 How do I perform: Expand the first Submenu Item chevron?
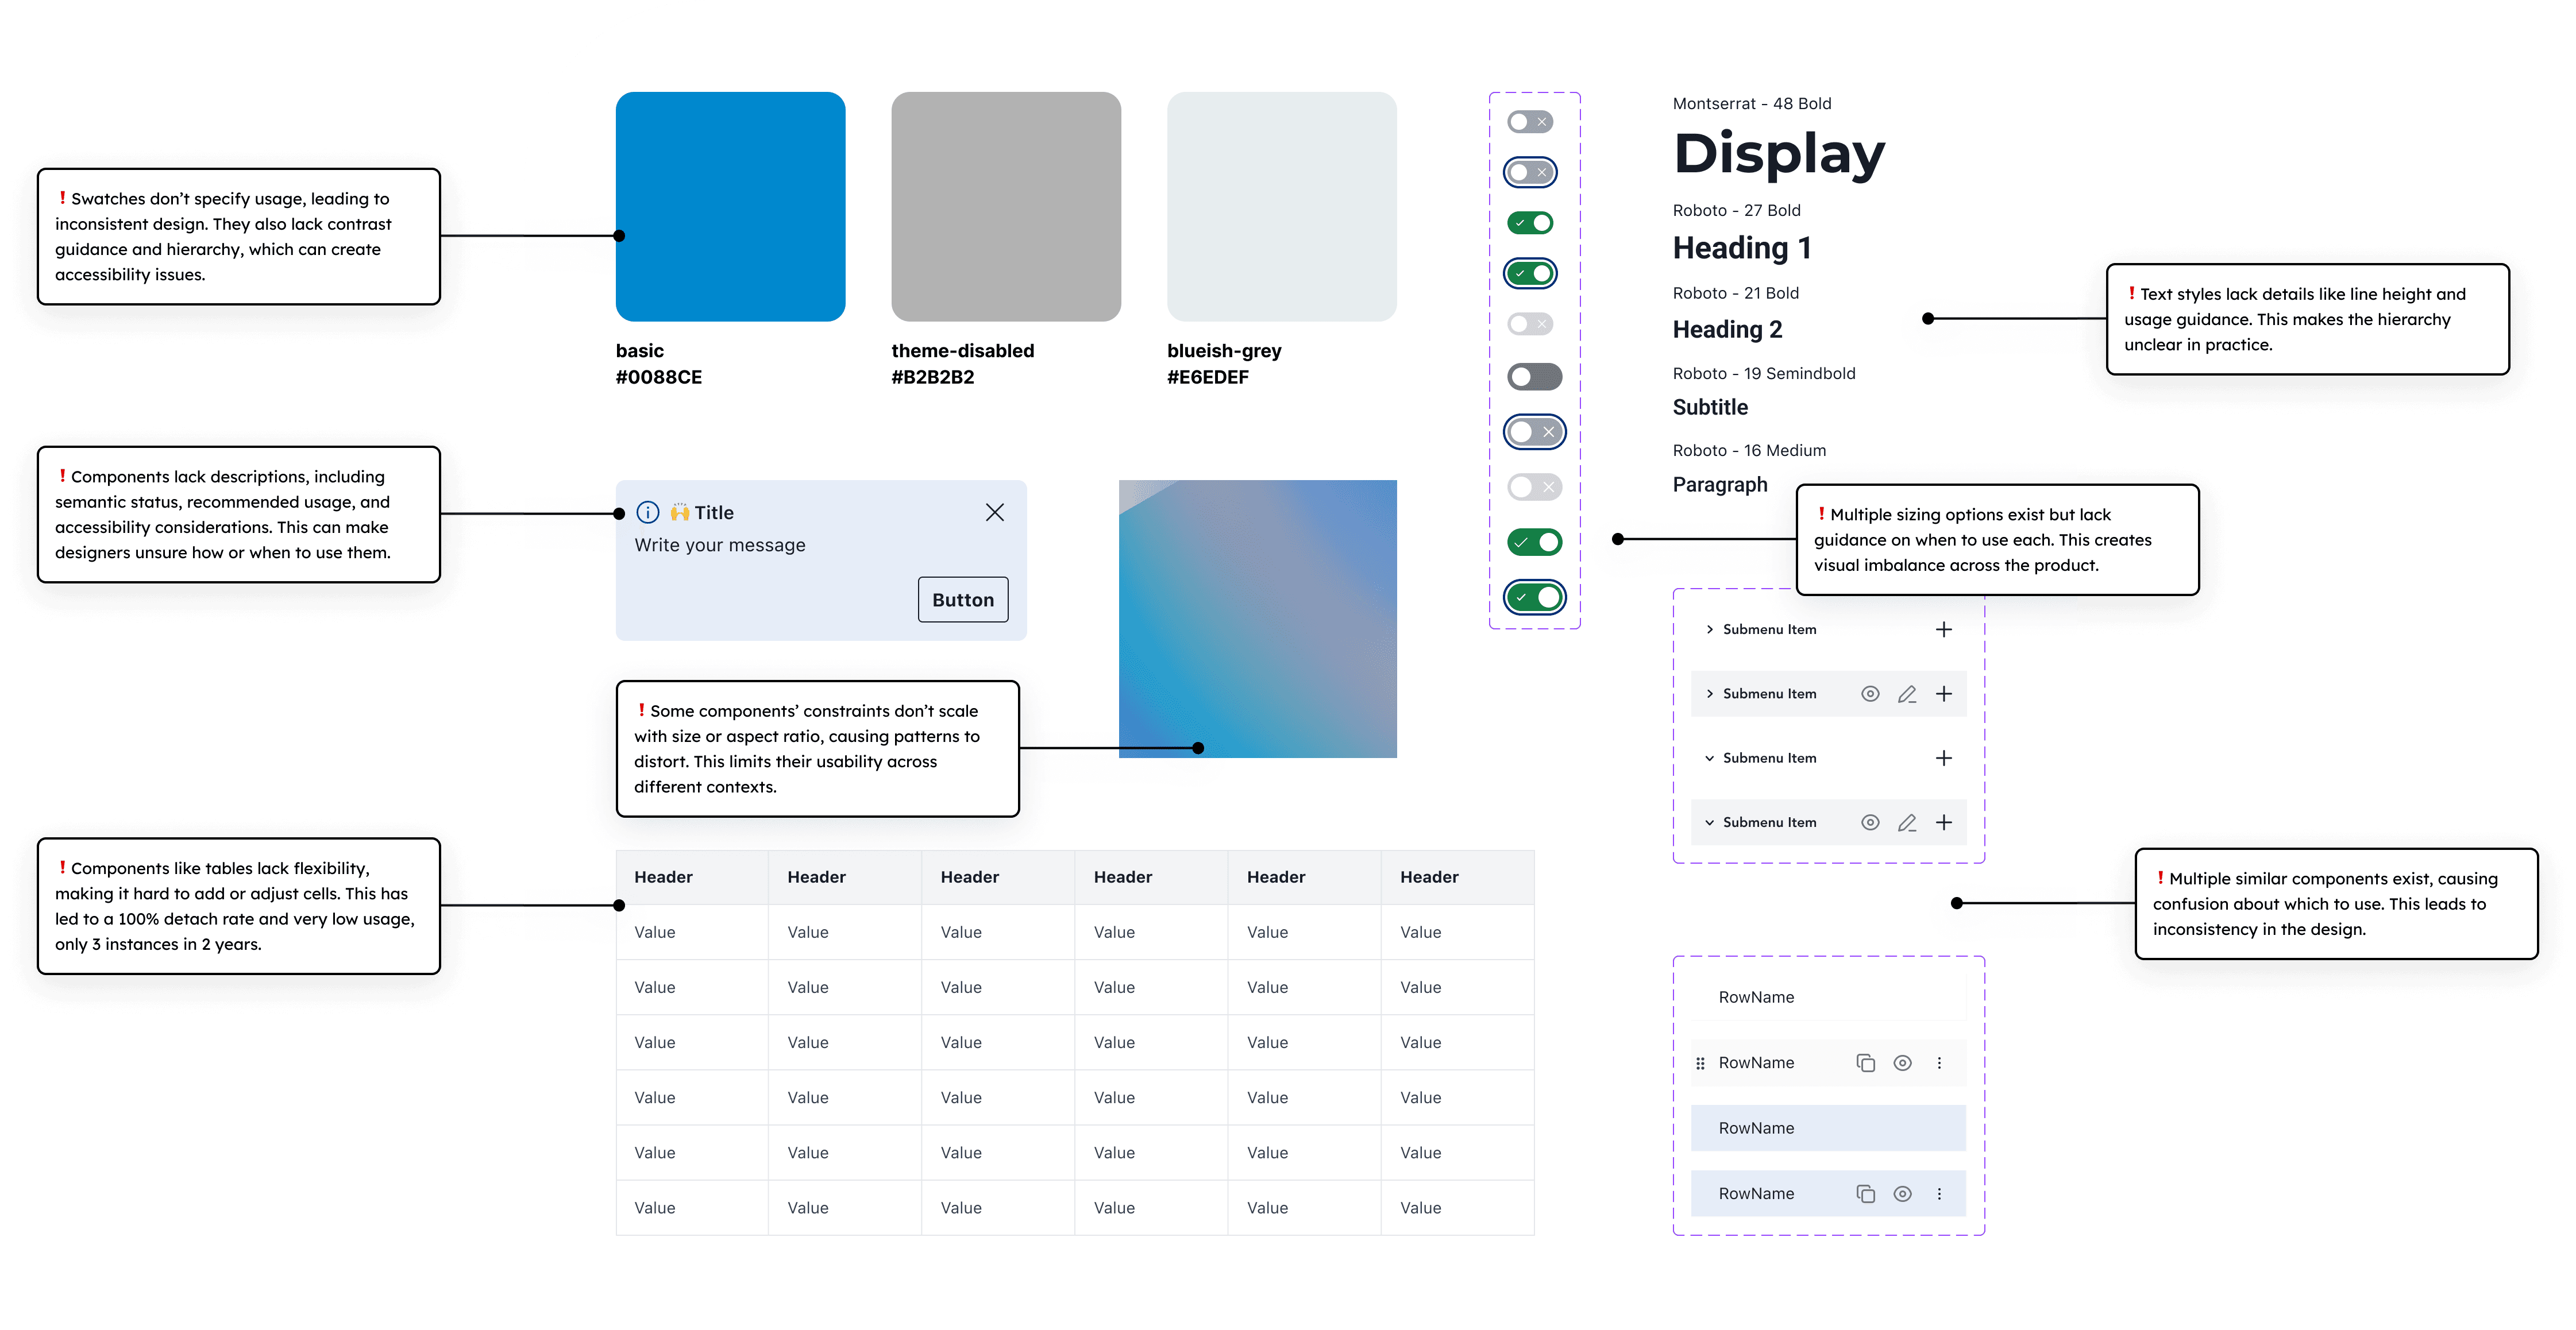[x=1709, y=628]
